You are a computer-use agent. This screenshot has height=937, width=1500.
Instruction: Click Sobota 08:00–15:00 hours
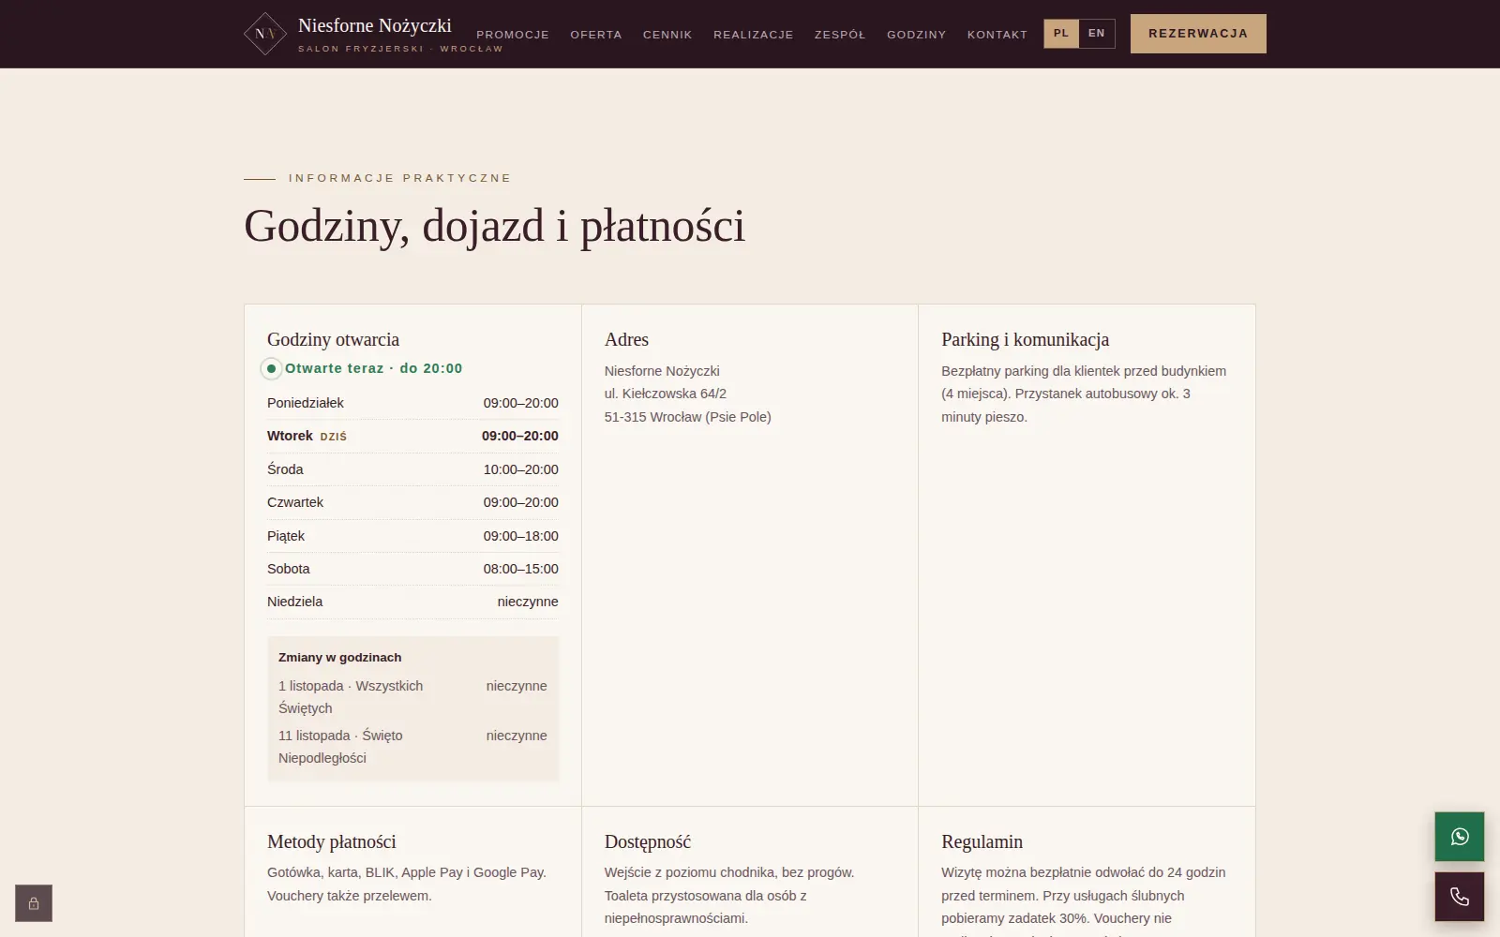point(412,569)
